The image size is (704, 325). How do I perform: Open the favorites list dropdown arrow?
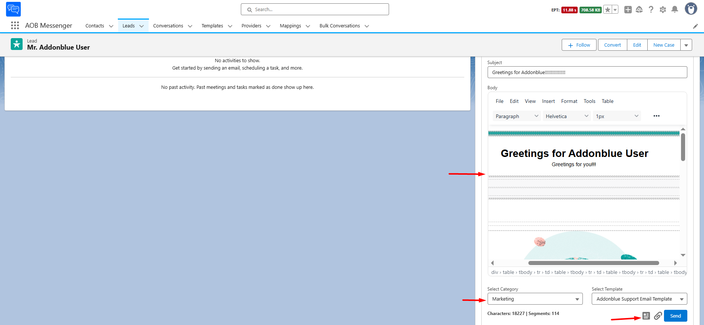(615, 10)
